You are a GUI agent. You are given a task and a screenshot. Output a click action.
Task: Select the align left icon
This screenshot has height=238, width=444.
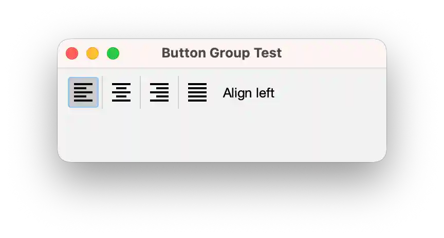83,92
